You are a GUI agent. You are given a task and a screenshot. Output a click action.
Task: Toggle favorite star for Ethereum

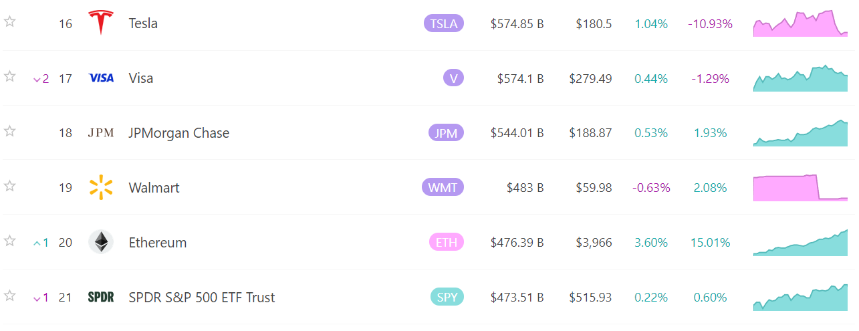[x=9, y=241]
